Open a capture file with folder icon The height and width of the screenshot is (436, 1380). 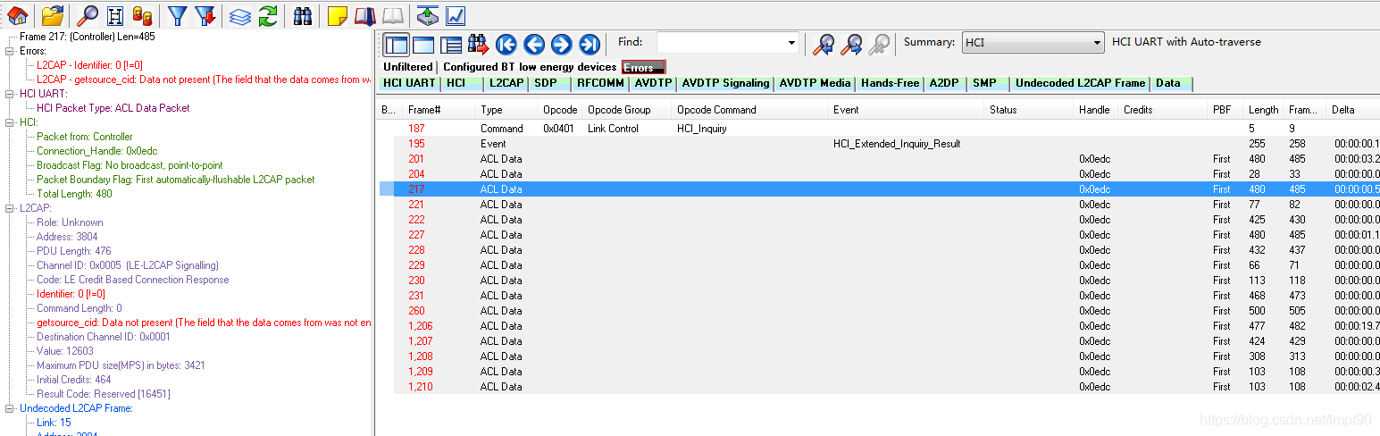click(x=53, y=14)
